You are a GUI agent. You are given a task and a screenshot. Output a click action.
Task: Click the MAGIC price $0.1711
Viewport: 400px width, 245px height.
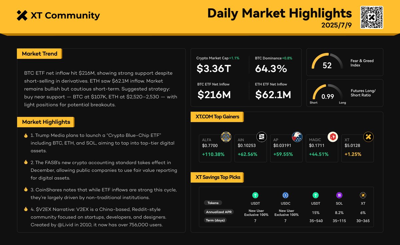click(x=317, y=146)
